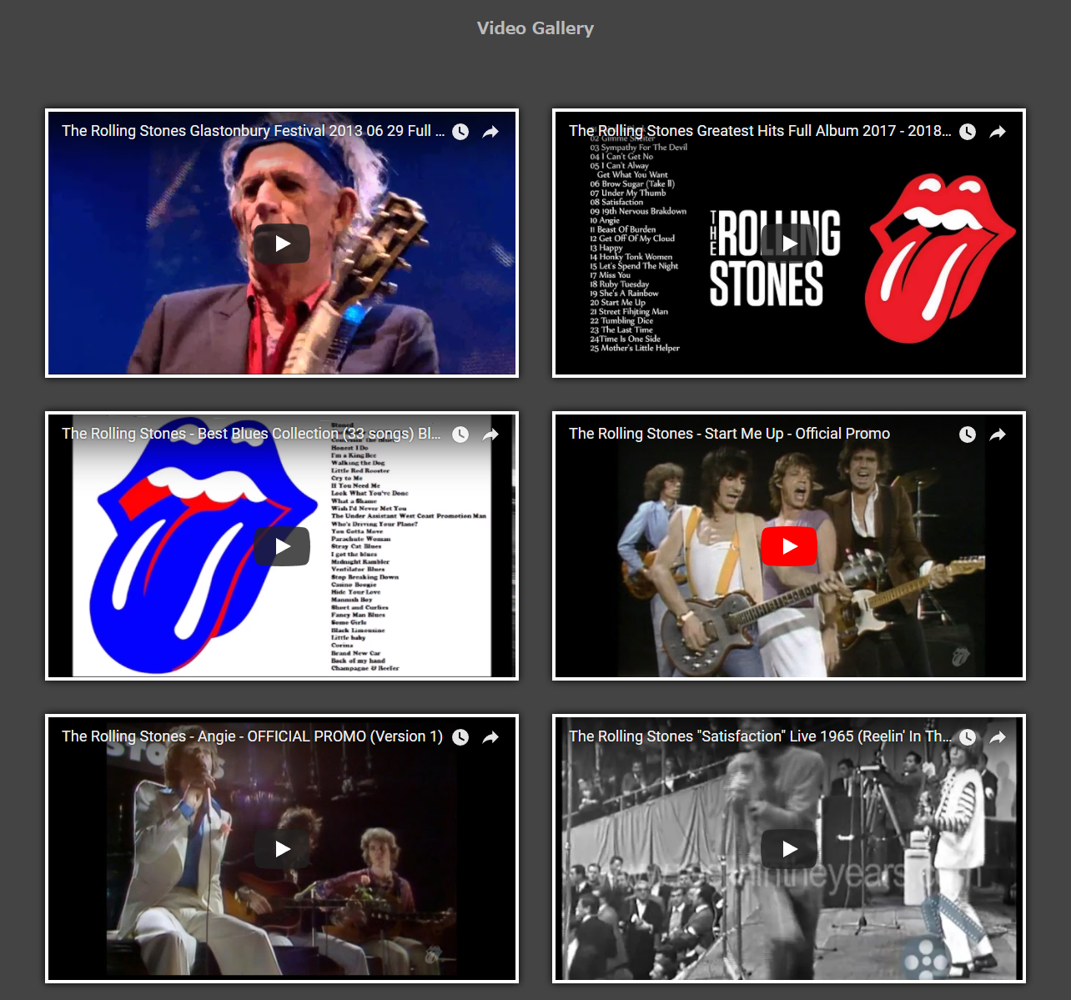1071x1000 pixels.
Task: Add Satisfaction Live 1965 to Watch Later
Action: pos(968,737)
